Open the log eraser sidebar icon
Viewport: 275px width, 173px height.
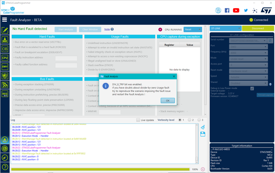5,158
